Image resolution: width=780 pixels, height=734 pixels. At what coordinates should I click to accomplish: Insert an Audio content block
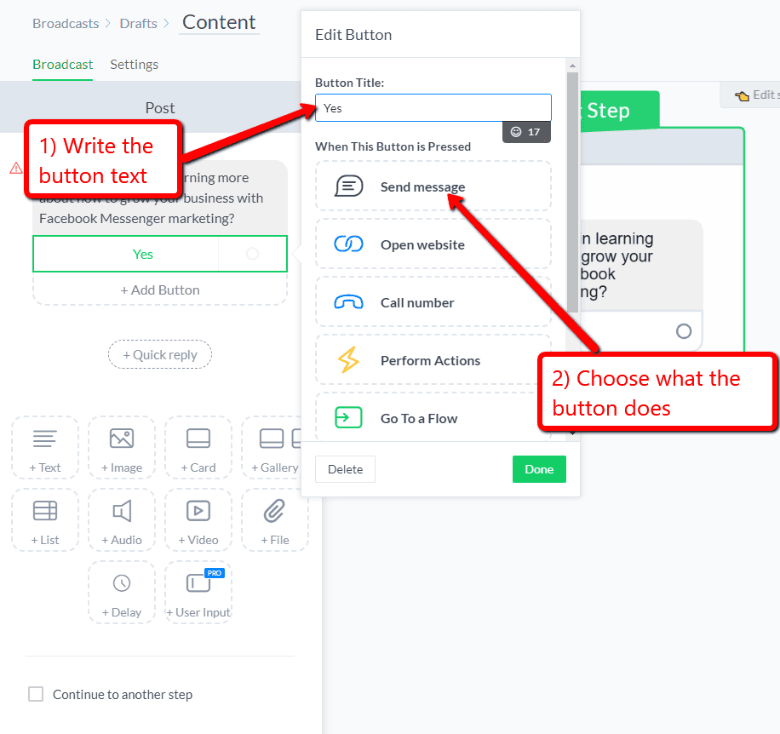[x=122, y=520]
